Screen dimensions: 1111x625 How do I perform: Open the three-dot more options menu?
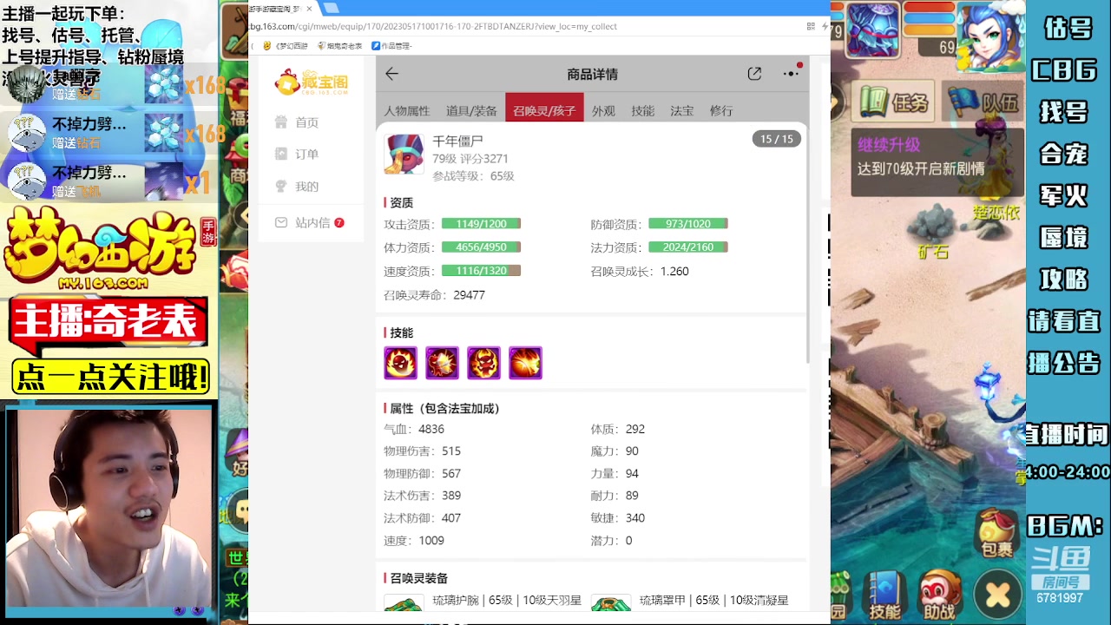[790, 74]
